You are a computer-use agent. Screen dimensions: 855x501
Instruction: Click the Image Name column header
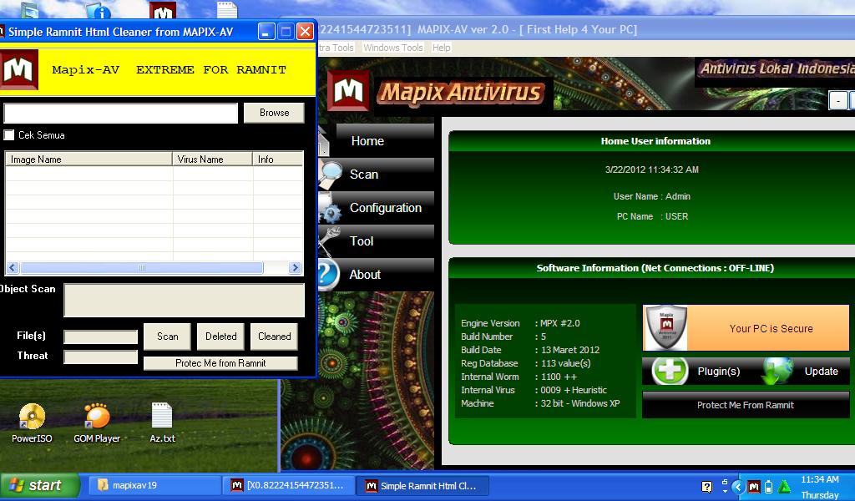[x=89, y=159]
